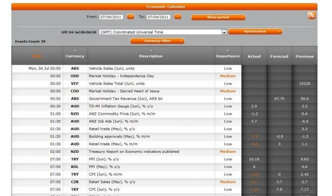The image size is (332, 196).
Task: Select CPI (Jun), % m/m row
Action: pyautogui.click(x=165, y=174)
